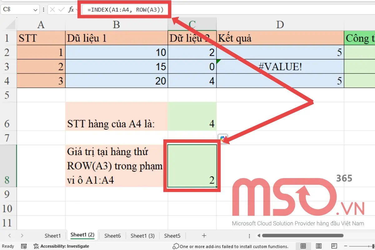
Task: Click the plus to add a new sheet
Action: click(204, 235)
